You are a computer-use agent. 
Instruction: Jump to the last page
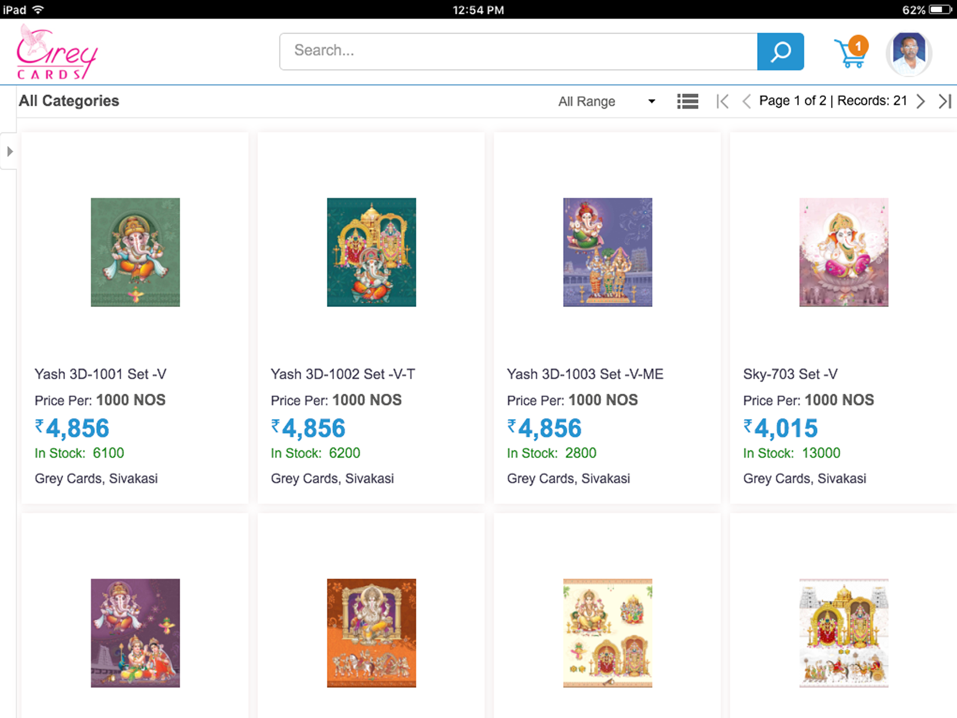pyautogui.click(x=945, y=101)
